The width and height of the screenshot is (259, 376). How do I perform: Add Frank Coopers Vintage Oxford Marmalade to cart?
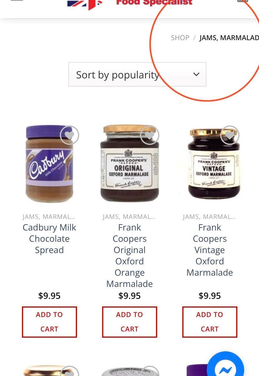(210, 322)
